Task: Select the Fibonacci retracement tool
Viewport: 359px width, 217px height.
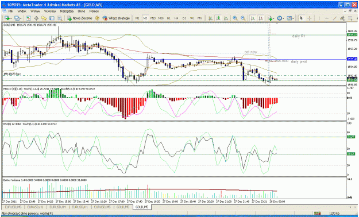Action: [350, 18]
